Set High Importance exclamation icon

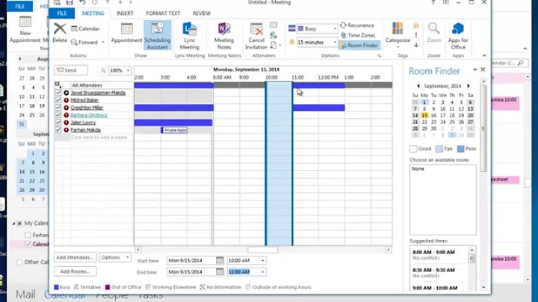coord(416,35)
